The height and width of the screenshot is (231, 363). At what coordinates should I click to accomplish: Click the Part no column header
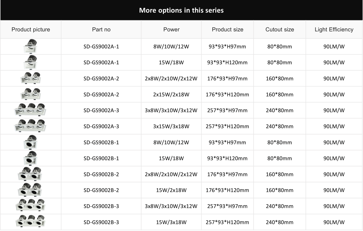click(x=101, y=30)
